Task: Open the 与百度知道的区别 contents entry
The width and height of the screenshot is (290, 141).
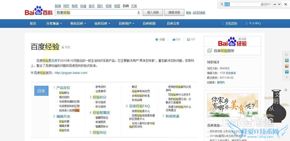Action: tap(69, 102)
